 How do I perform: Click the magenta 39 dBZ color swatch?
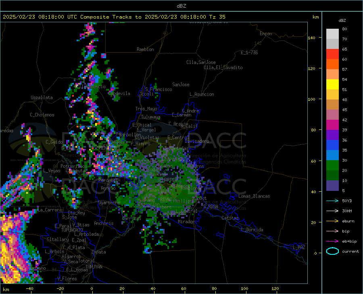tap(332, 125)
